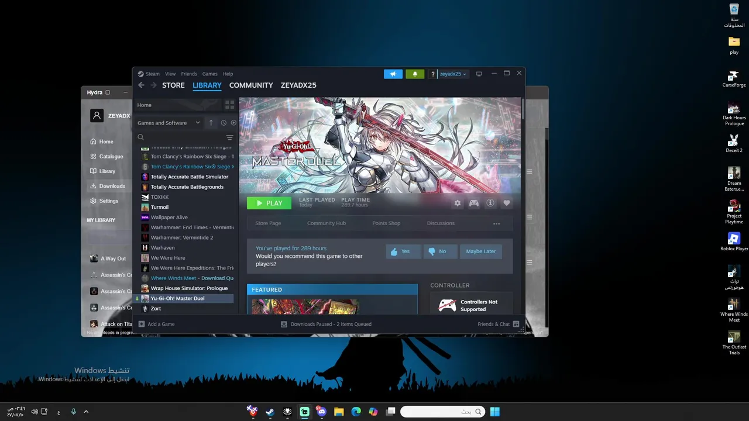The image size is (749, 421).
Task: Toggle the ready-to-play filter icon
Action: pos(233,123)
